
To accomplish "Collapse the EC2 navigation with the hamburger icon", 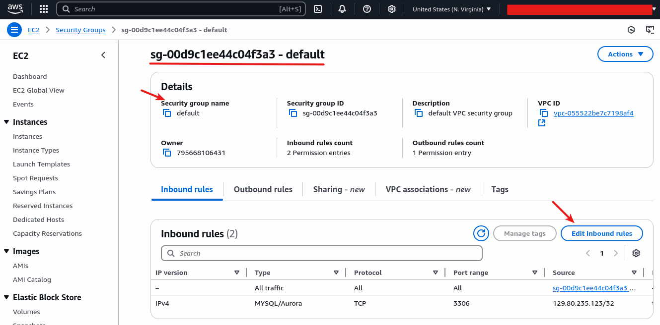I will click(14, 30).
